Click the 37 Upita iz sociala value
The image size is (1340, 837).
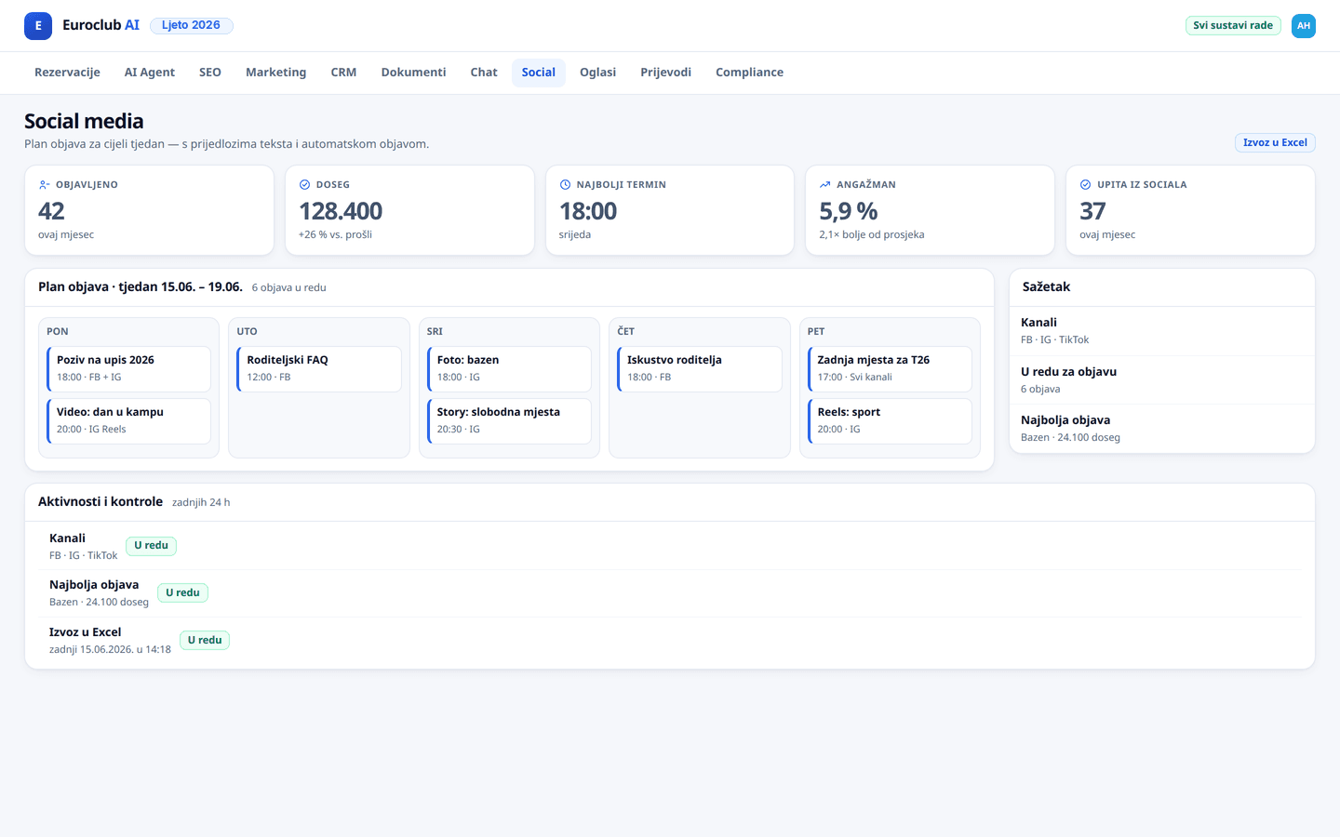pos(1092,211)
